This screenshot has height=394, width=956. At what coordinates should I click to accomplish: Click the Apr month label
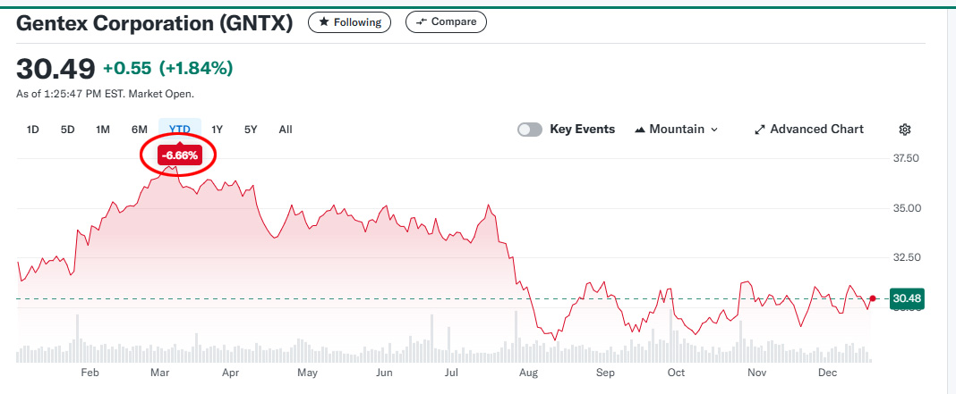coord(230,373)
